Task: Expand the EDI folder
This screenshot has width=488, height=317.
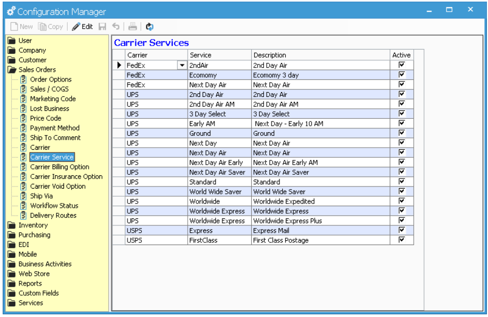Action: [x=12, y=245]
